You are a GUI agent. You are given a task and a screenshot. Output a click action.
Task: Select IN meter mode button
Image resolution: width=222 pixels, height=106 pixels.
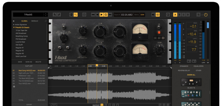[x=155, y=38]
